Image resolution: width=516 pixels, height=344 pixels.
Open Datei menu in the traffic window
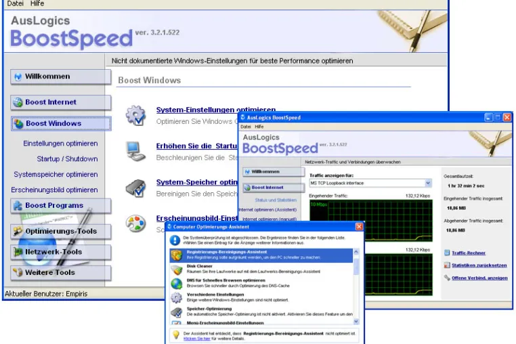[246, 127]
